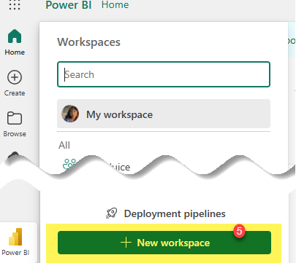296x263 pixels.
Task: Focus the Workspaces search field
Action: (164, 74)
